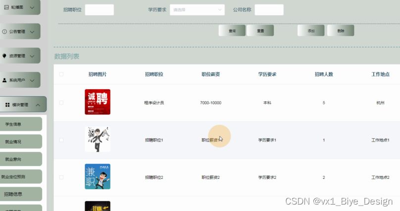Click the system user person icon
The height and width of the screenshot is (211, 400).
[4, 80]
